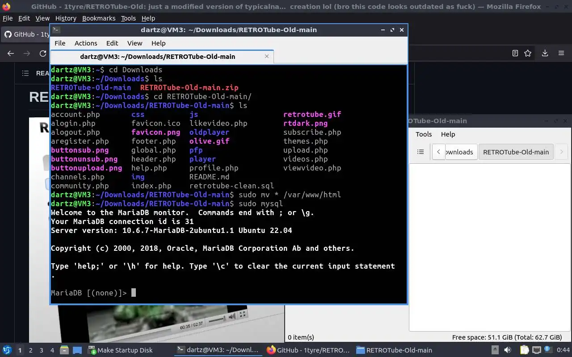The height and width of the screenshot is (357, 572).
Task: Open Firefox application hamburger menu
Action: click(x=561, y=53)
